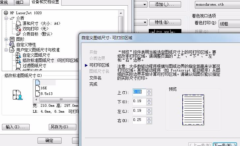The height and width of the screenshot is (146, 240).
Task: Click 完成 step in wizard list
Action: [x=93, y=84]
